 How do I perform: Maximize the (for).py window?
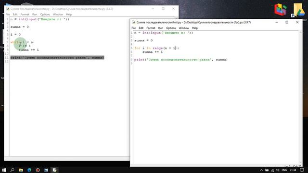(x=287, y=22)
